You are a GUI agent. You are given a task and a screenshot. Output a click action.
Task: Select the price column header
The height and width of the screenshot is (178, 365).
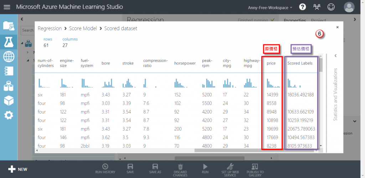point(271,63)
